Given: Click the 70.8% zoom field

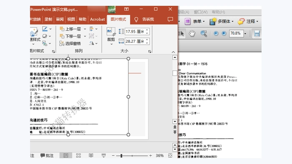Looking at the screenshot, I should [236, 33].
